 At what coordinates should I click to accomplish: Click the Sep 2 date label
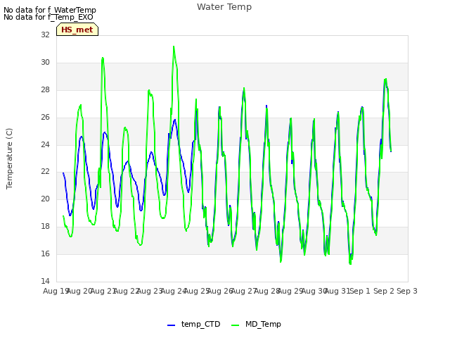tap(384, 291)
